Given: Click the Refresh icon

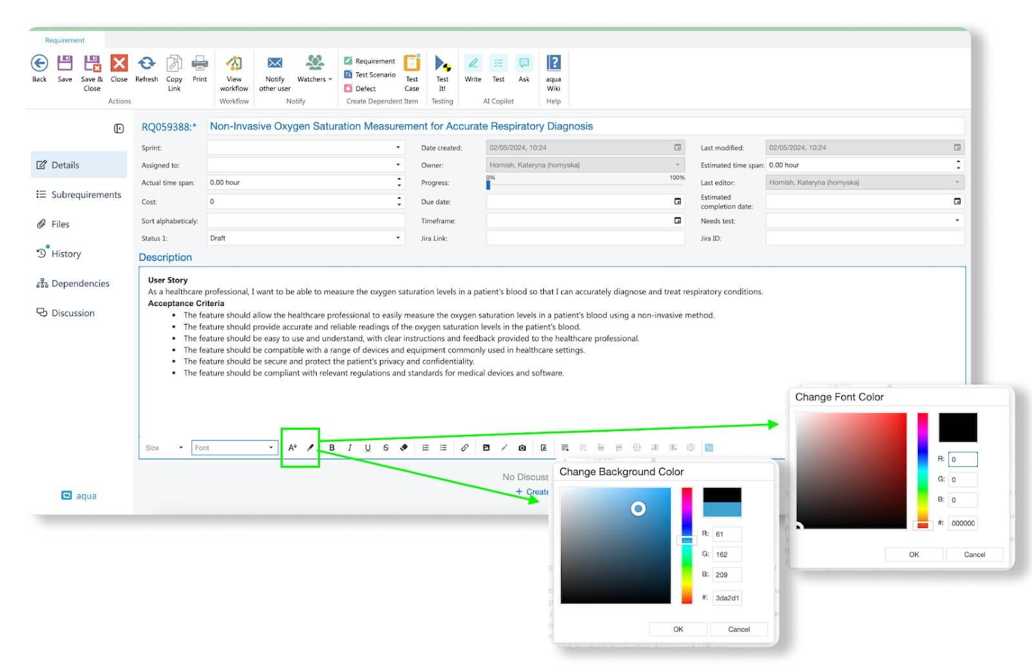Looking at the screenshot, I should [146, 63].
